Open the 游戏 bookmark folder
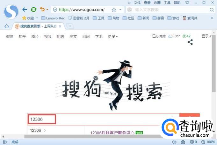Screen dimensions: 217x145 coord(173,18)
